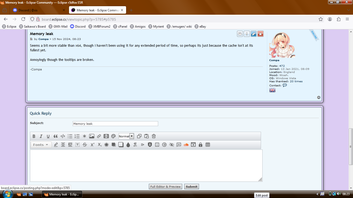Open the Firefox application menu
This screenshot has height=198, width=353.
(x=347, y=19)
